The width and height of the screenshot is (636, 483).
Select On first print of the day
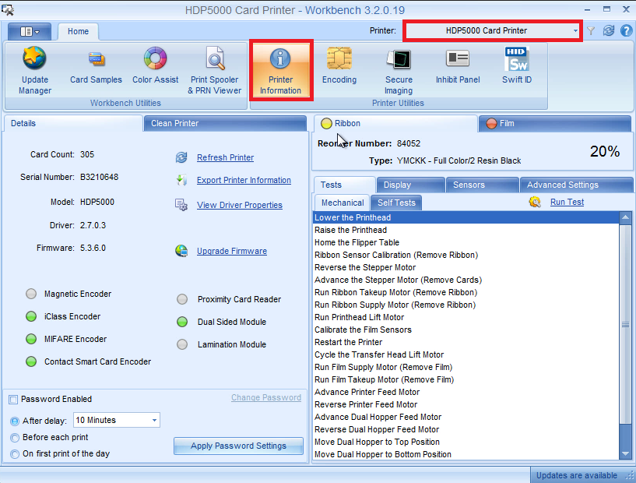15,454
